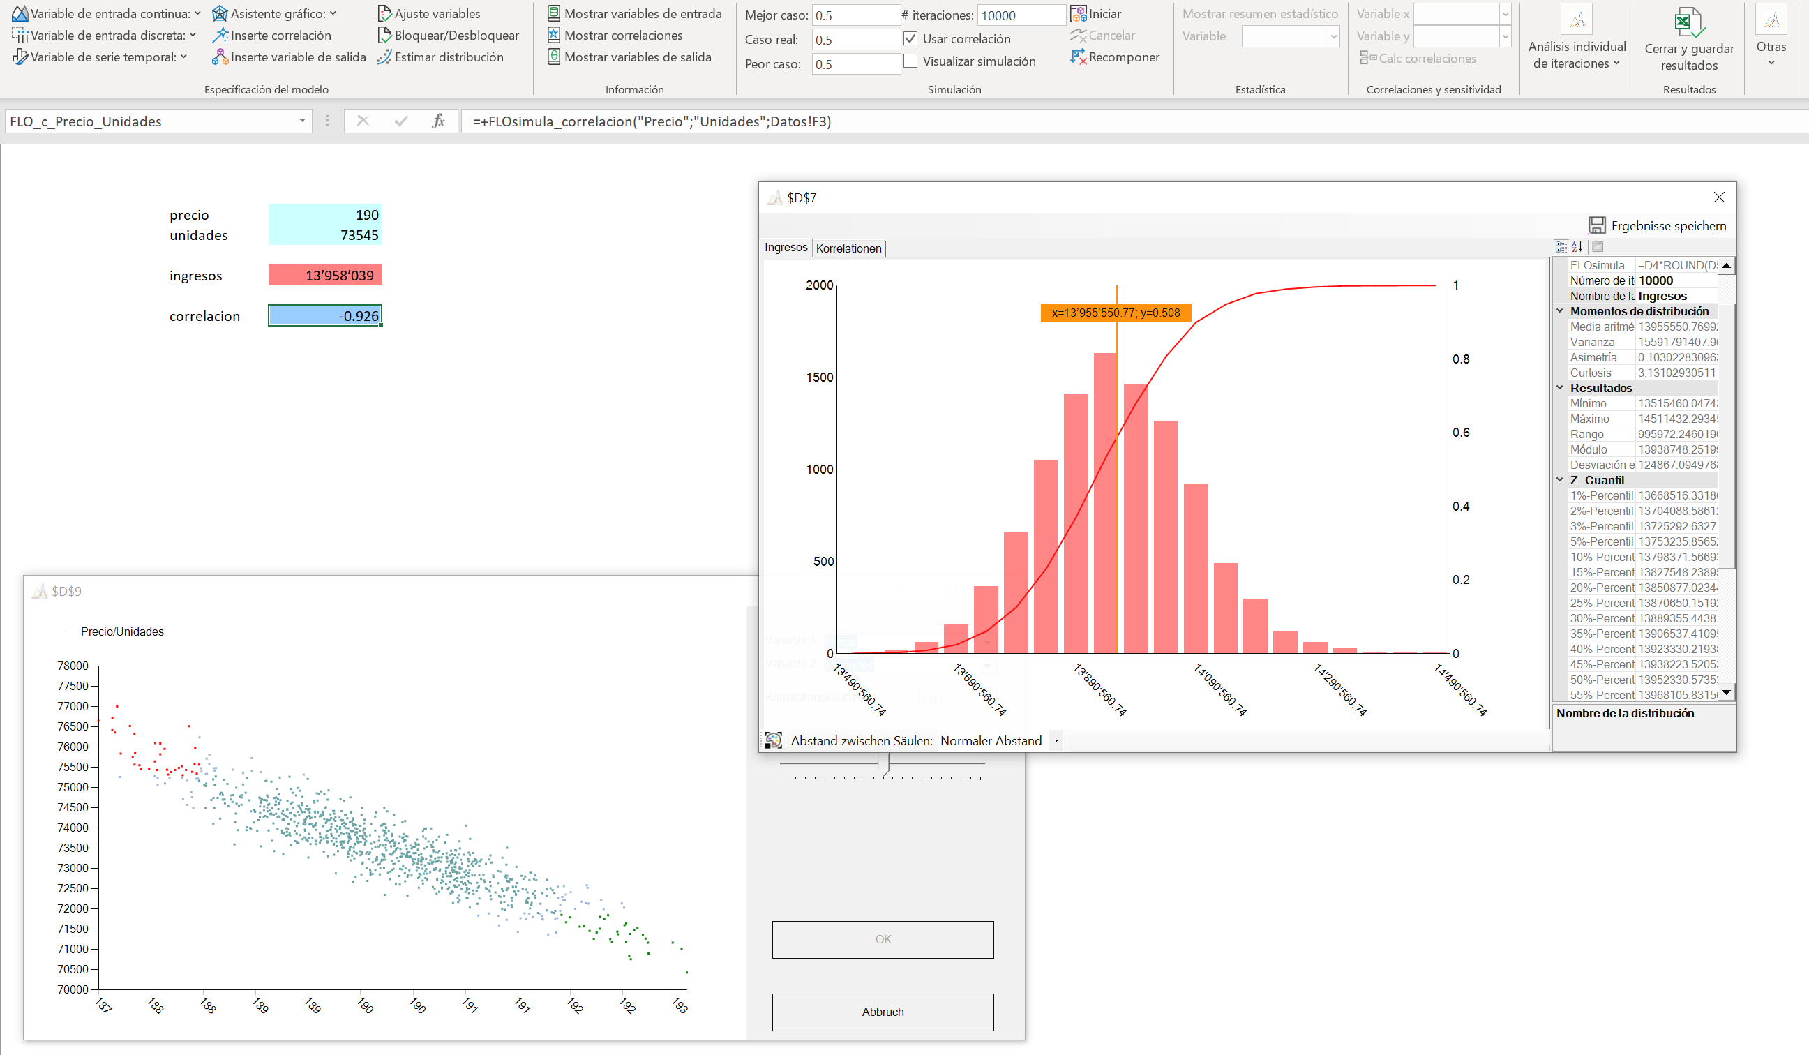The image size is (1809, 1055).
Task: Uncheck Usar correlación
Action: (910, 39)
